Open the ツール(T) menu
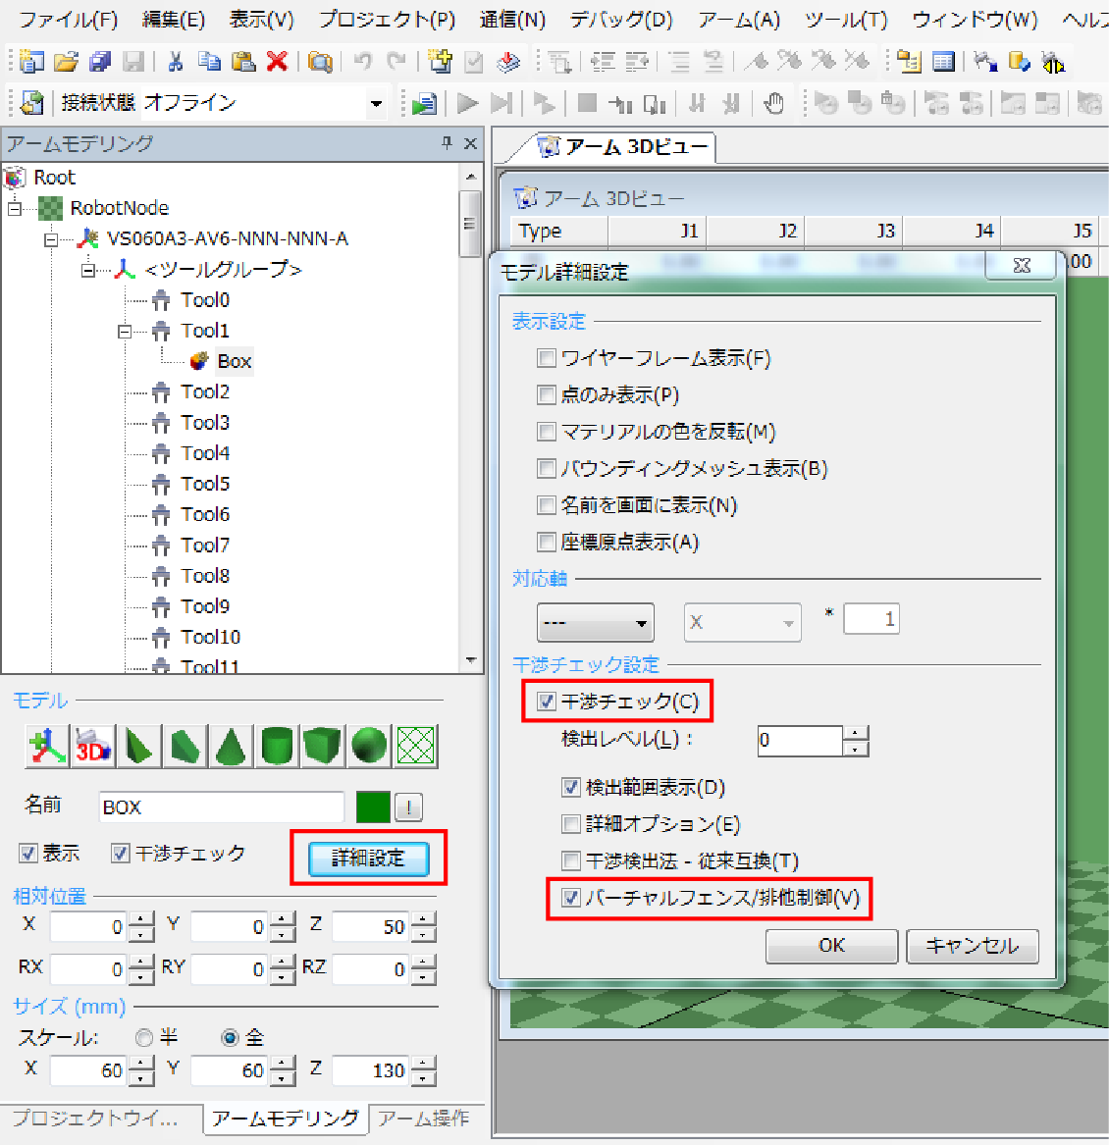This screenshot has height=1145, width=1109. point(845,20)
